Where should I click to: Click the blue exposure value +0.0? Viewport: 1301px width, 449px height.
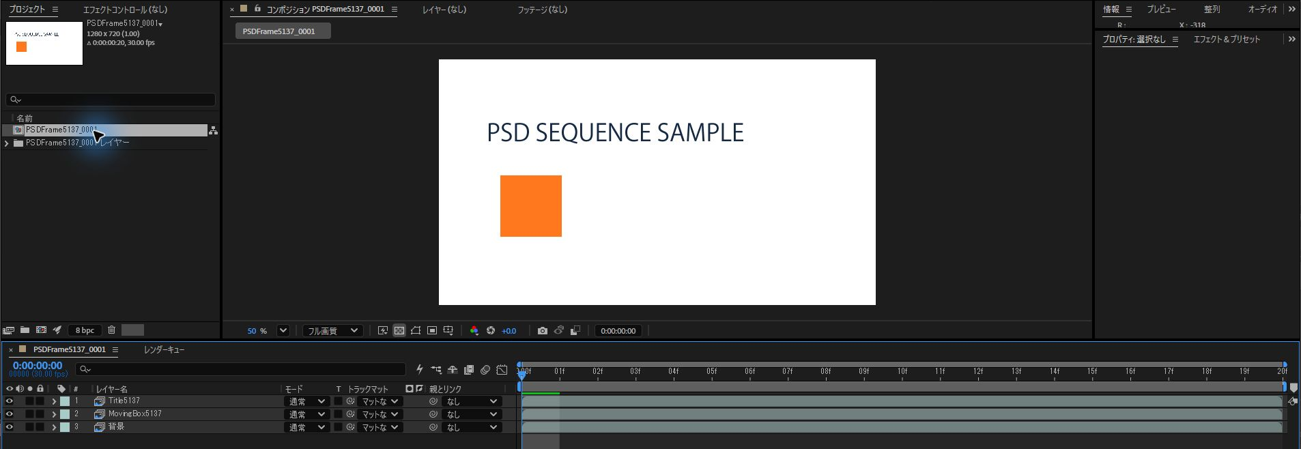pos(509,331)
